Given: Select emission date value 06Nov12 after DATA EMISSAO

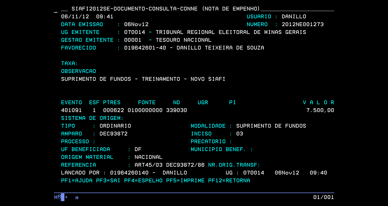Looking at the screenshot, I should 136,25.
